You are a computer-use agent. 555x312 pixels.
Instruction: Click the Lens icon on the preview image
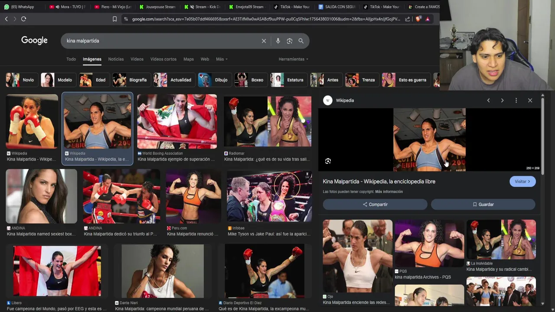point(328,161)
